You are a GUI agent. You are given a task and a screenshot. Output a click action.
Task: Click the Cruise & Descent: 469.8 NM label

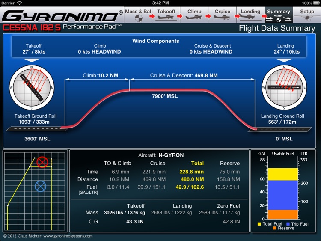click(184, 76)
